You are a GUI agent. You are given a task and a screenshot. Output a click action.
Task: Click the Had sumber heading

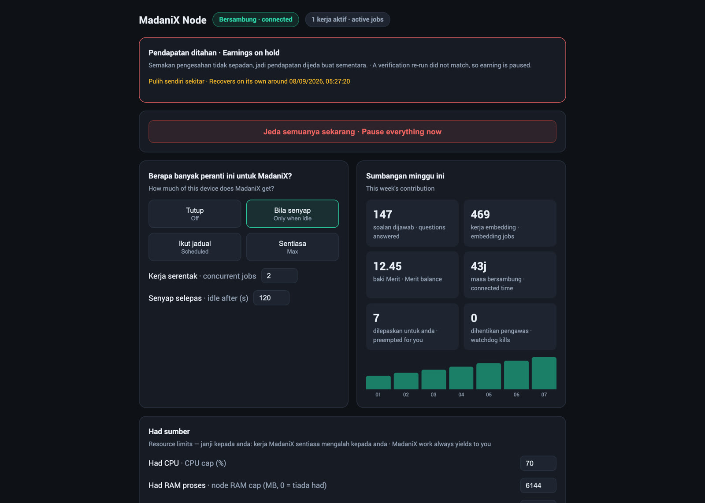coord(169,432)
